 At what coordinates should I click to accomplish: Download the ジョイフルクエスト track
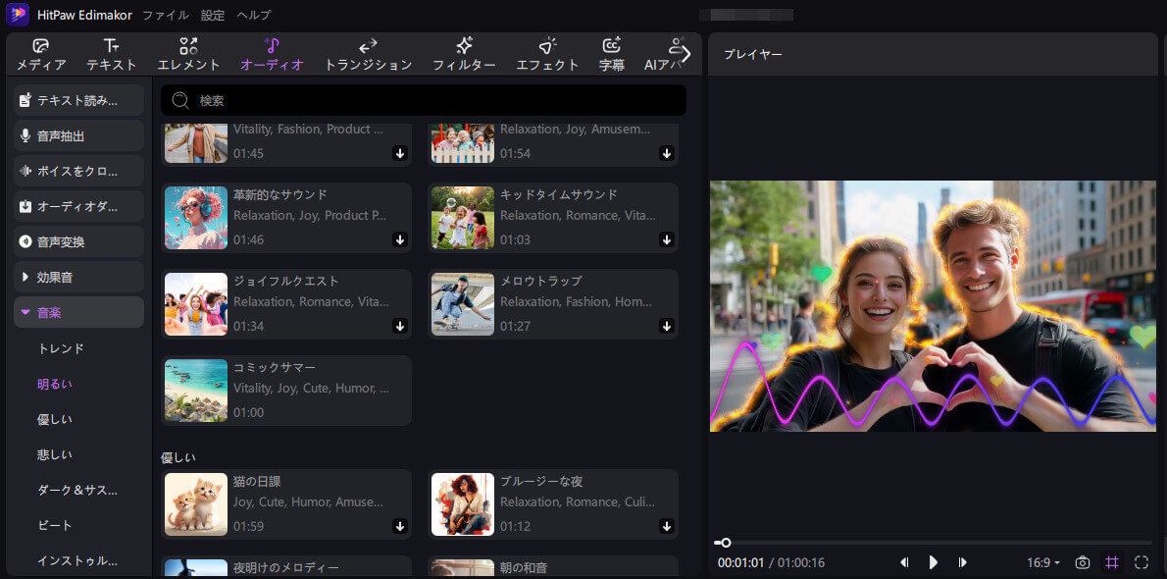[x=400, y=326]
